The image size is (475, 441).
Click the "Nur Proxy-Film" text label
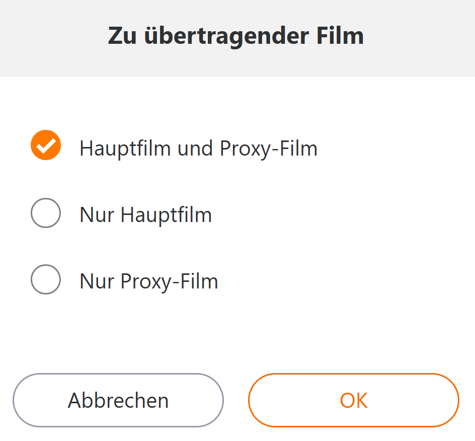(148, 281)
